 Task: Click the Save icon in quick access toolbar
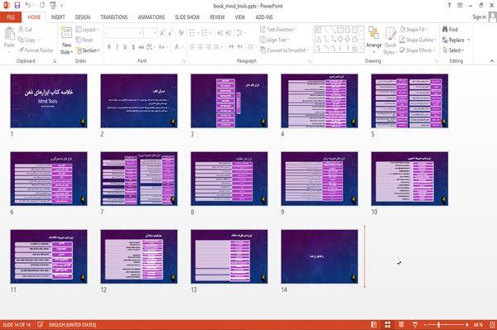(x=17, y=6)
